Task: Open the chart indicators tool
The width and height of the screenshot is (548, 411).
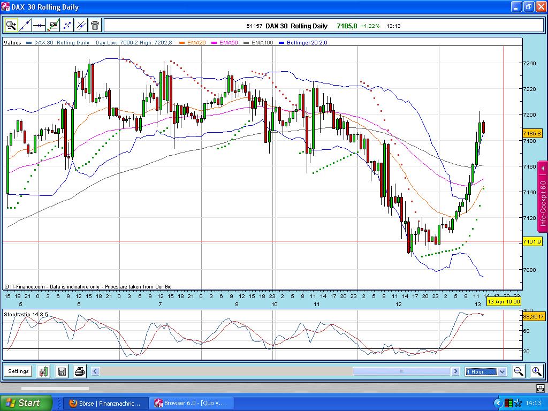Action: coord(53,25)
